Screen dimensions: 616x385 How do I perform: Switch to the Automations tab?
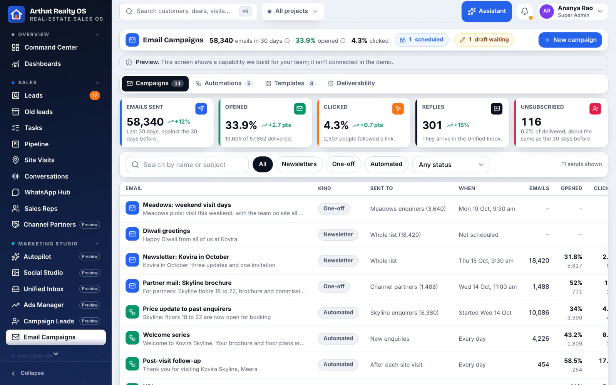point(224,84)
